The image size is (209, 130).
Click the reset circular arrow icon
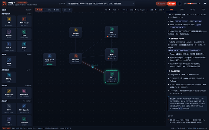(180, 4)
